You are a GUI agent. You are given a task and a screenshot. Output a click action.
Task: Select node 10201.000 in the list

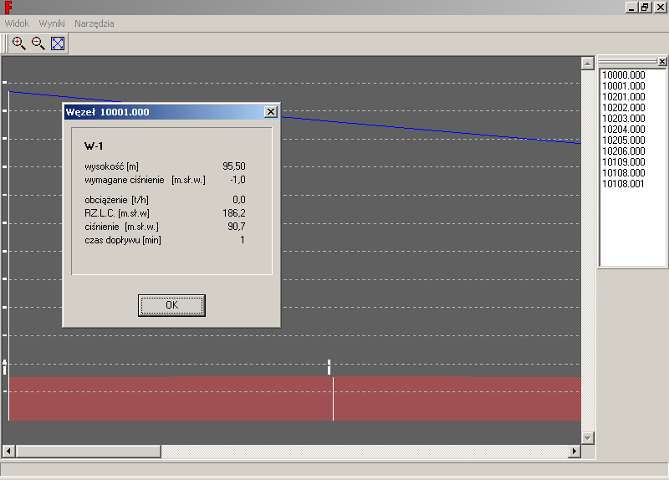click(x=624, y=97)
